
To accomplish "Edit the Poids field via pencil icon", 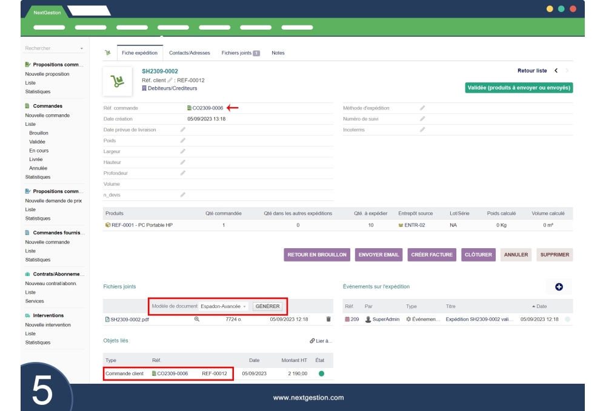I will 182,140.
